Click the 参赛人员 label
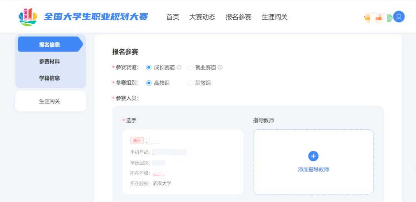The image size is (416, 202). click(x=127, y=98)
